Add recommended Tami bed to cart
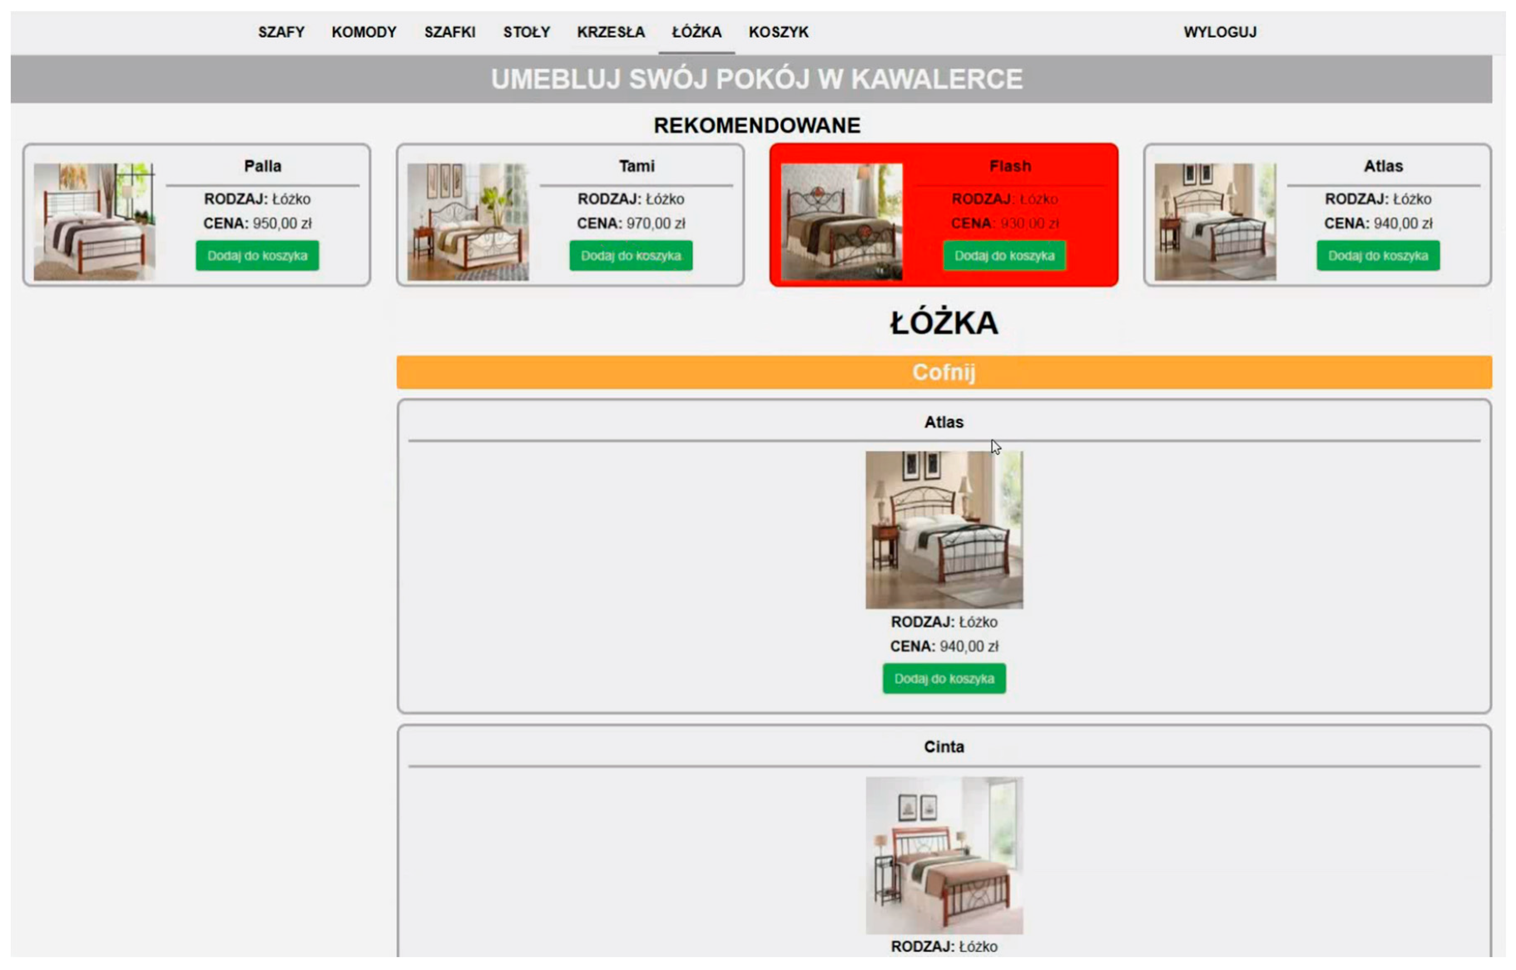This screenshot has width=1516, height=970. click(631, 256)
